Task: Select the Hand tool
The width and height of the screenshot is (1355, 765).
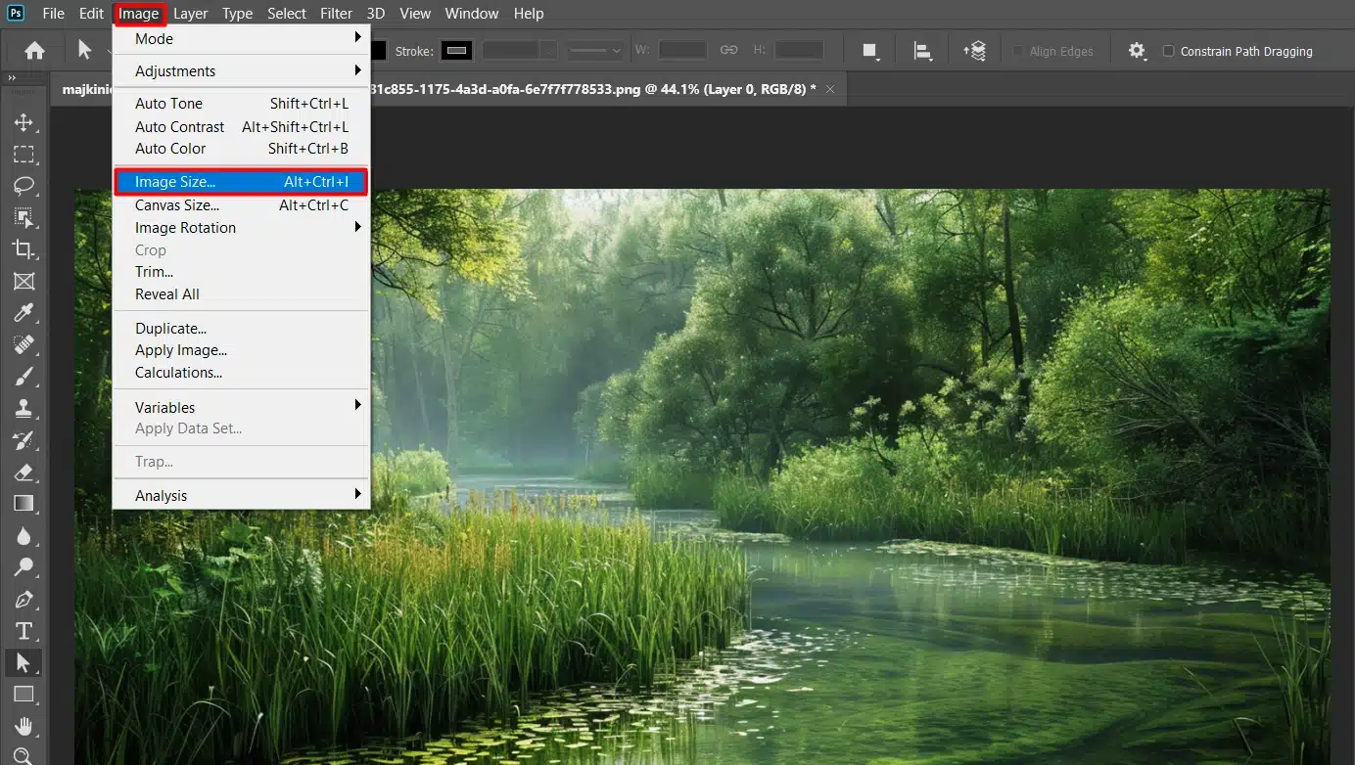Action: coord(23,726)
